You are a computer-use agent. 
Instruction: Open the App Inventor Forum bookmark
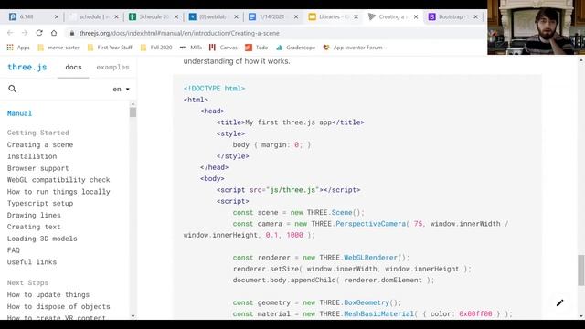pos(353,48)
